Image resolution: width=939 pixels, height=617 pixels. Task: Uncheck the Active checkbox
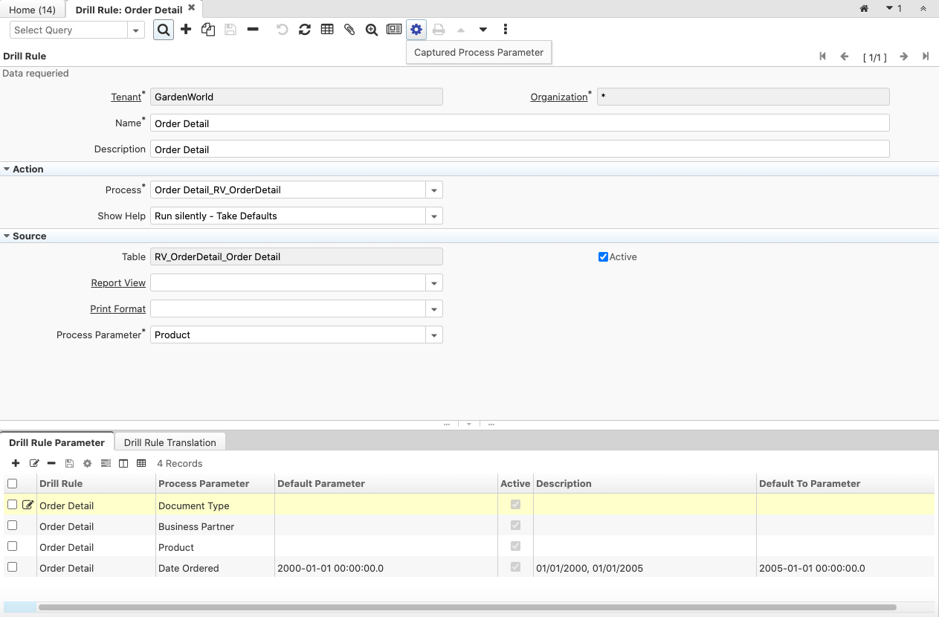[603, 257]
